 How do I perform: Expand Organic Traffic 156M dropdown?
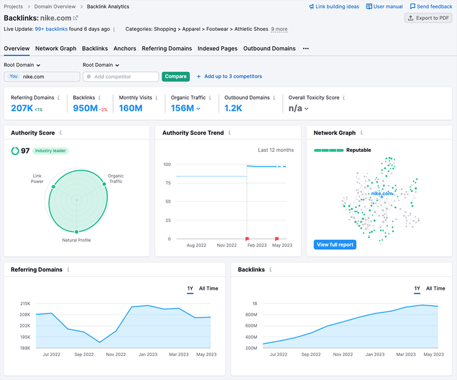(198, 108)
